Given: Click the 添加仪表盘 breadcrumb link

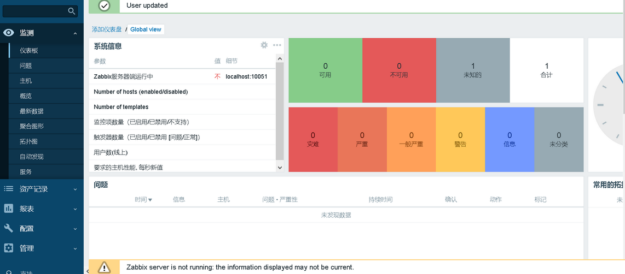Looking at the screenshot, I should click(107, 29).
